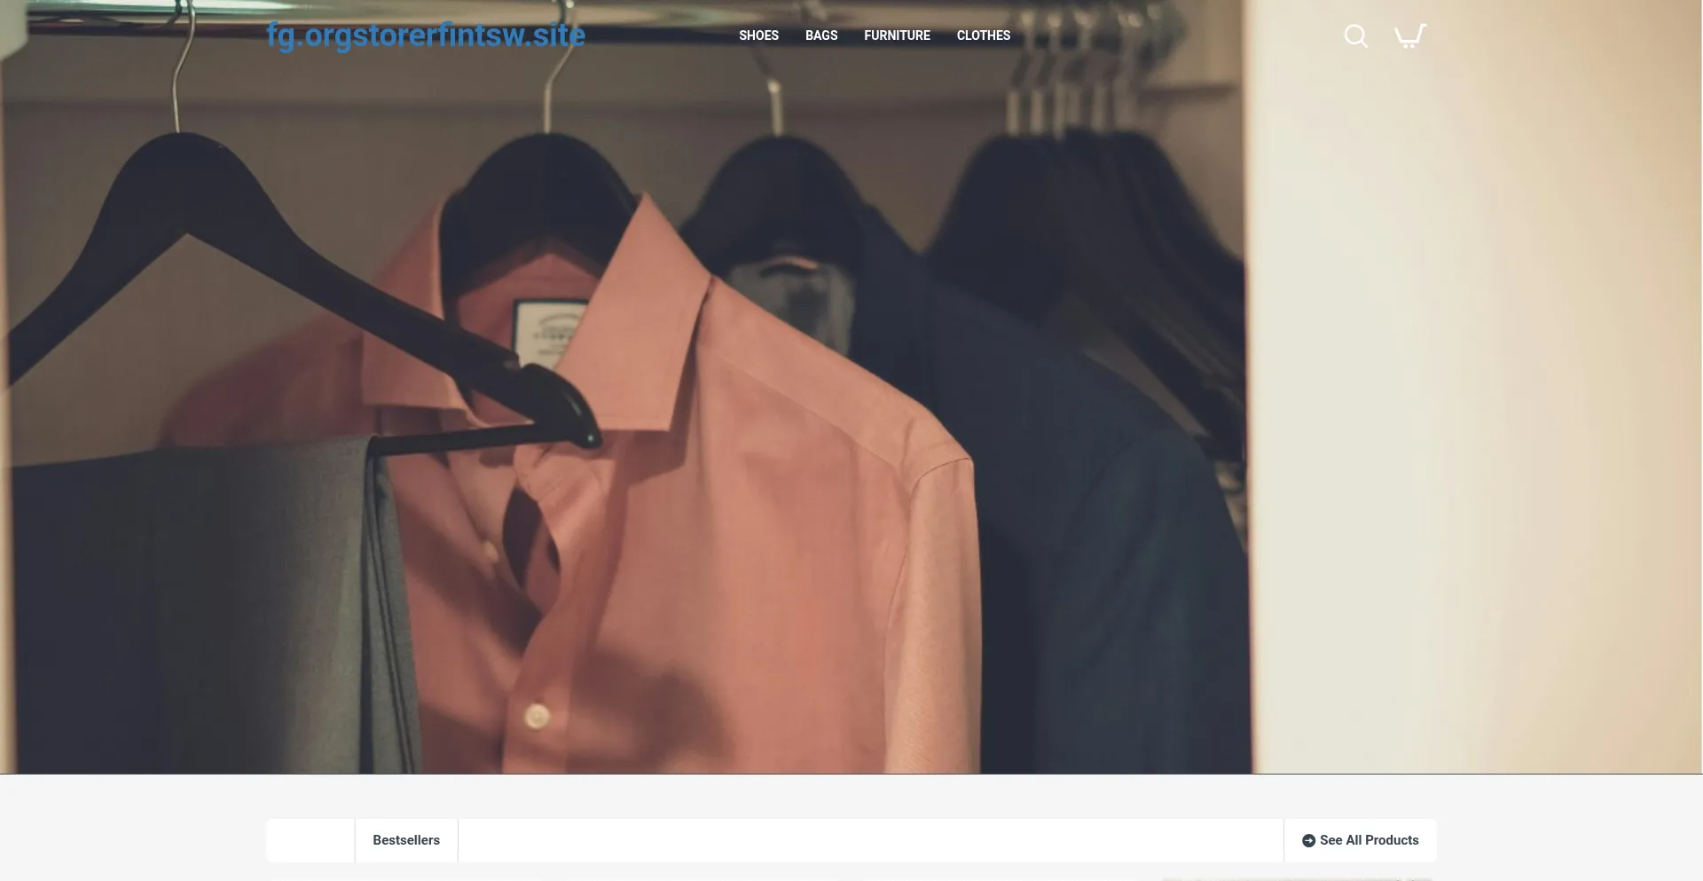The image size is (1703, 881).
Task: Open the search icon in the header
Action: point(1355,35)
